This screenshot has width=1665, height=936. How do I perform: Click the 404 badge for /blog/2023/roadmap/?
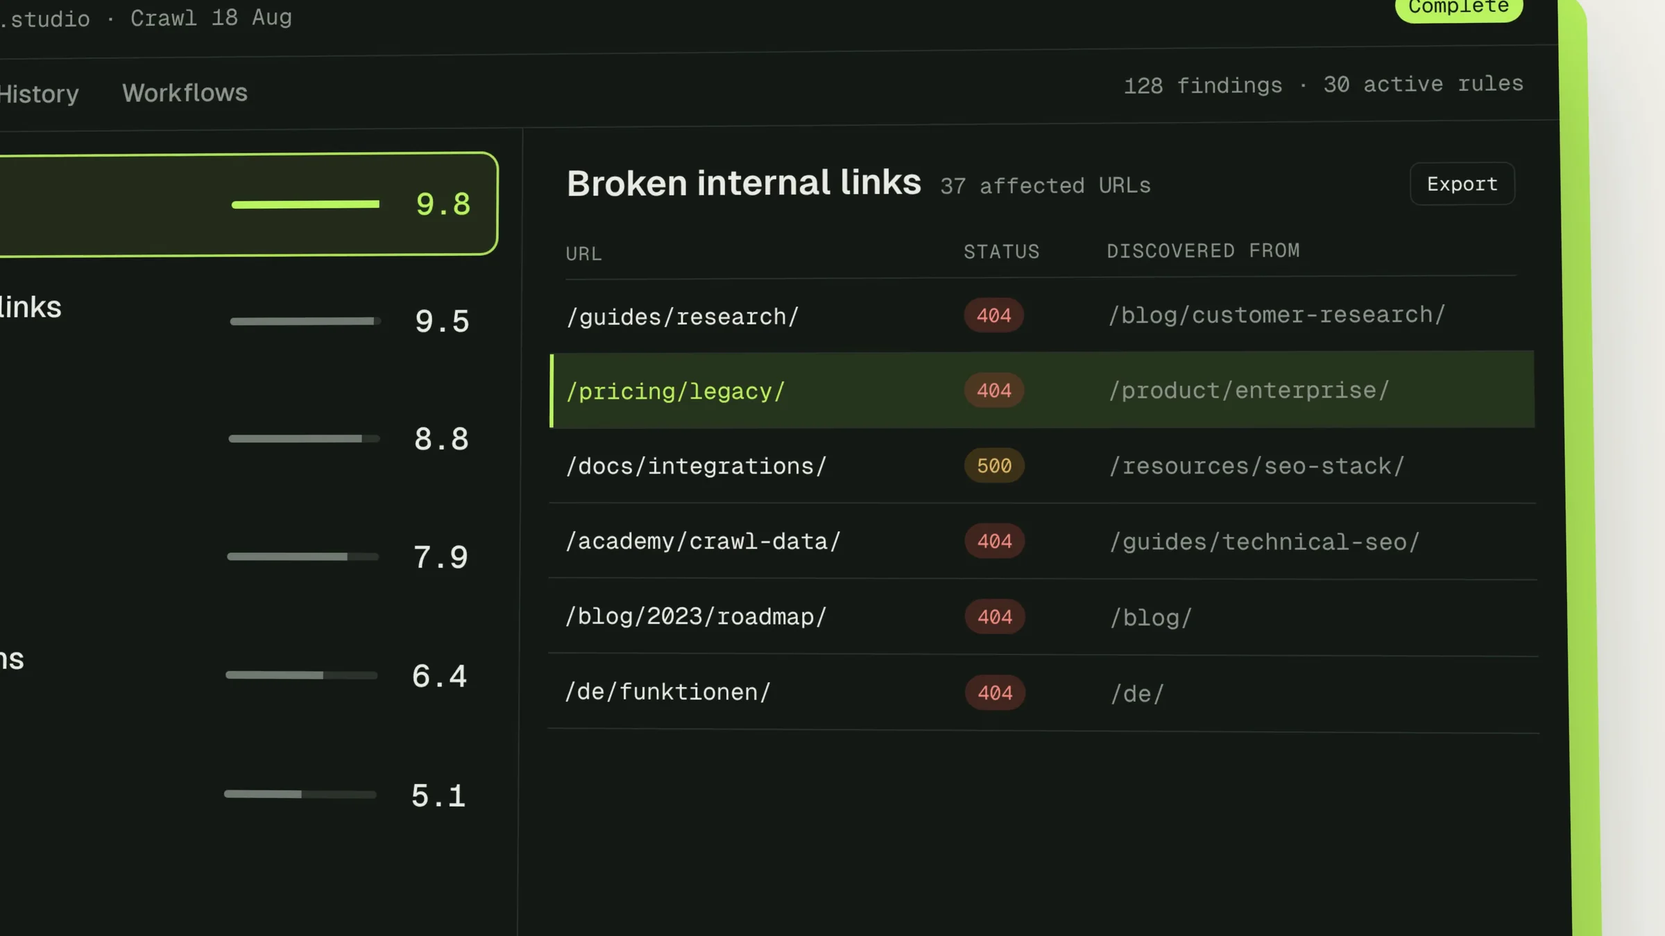pos(995,617)
